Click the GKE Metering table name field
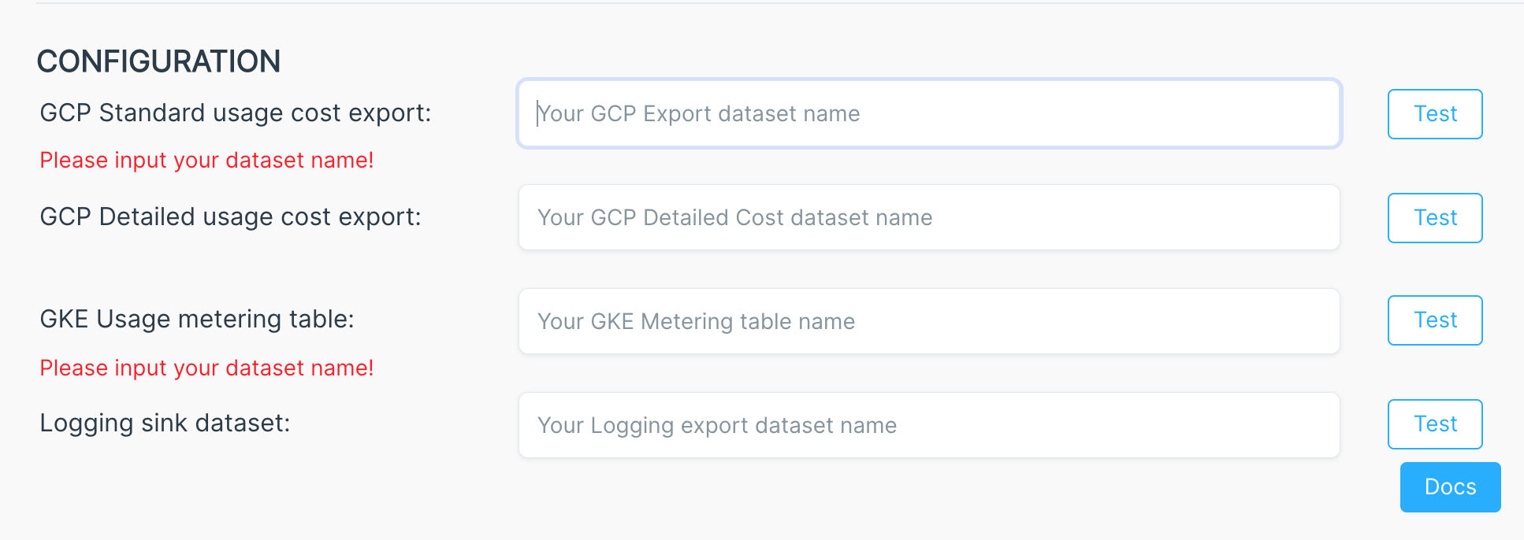 click(929, 321)
